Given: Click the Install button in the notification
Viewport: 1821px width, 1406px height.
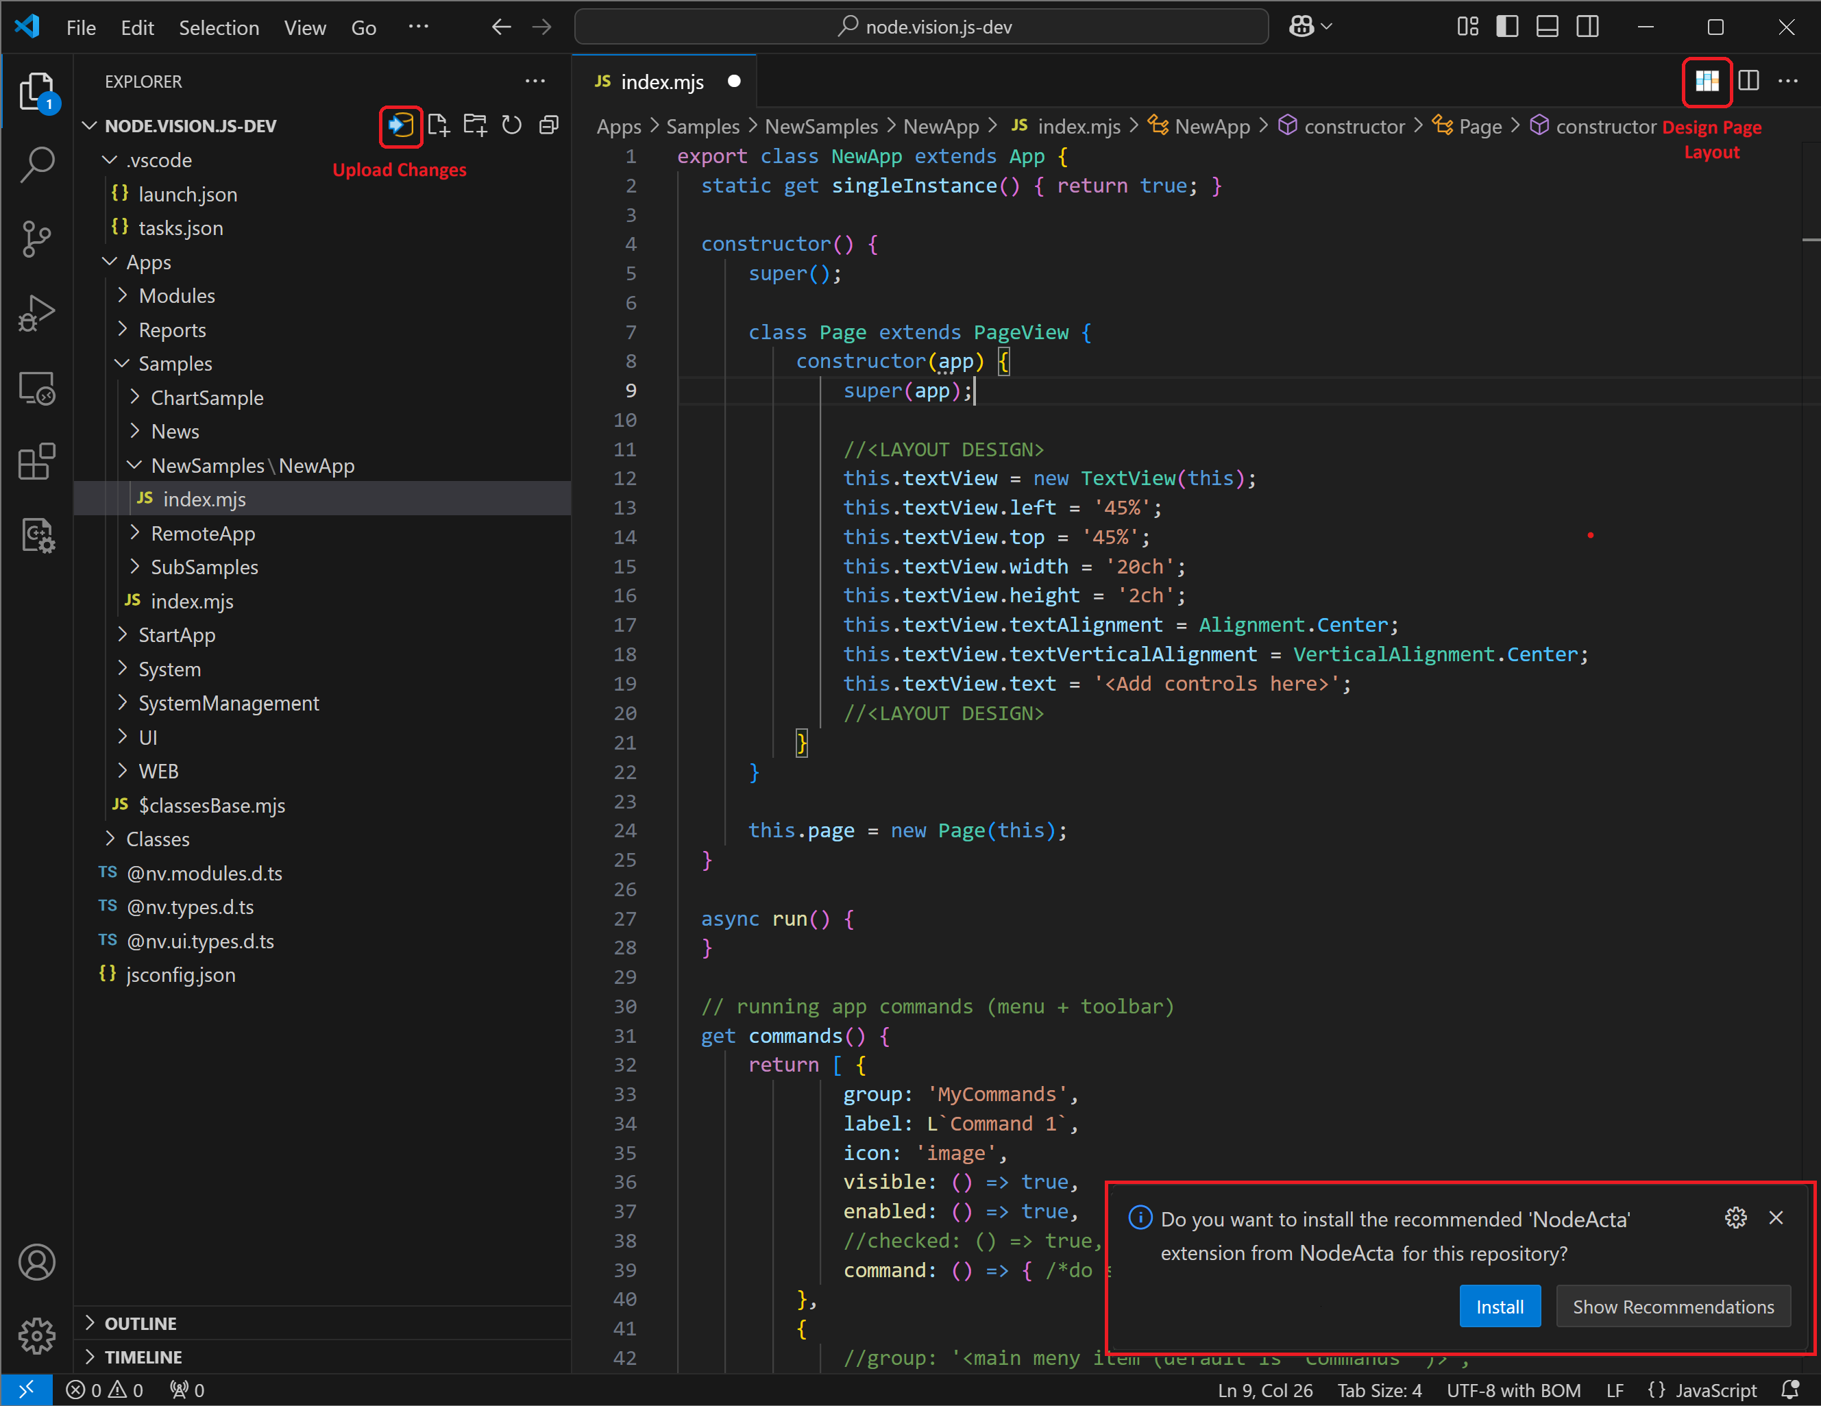Looking at the screenshot, I should point(1499,1306).
